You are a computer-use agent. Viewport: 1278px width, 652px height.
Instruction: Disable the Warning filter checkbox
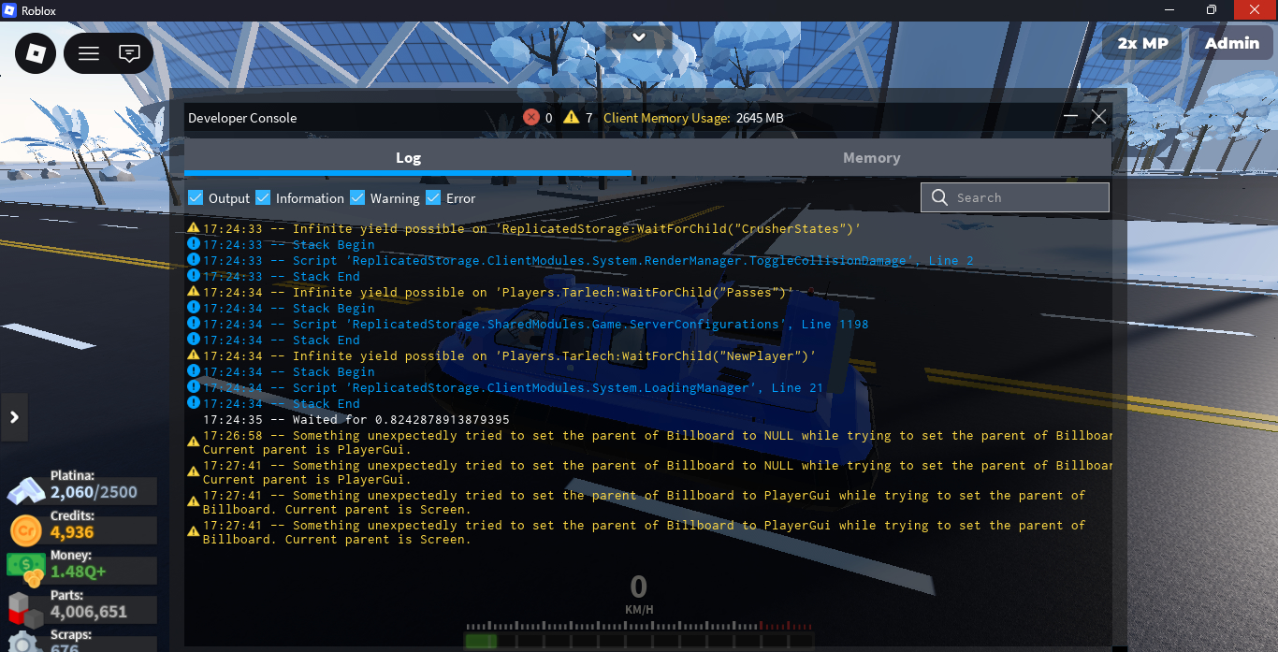click(x=357, y=197)
